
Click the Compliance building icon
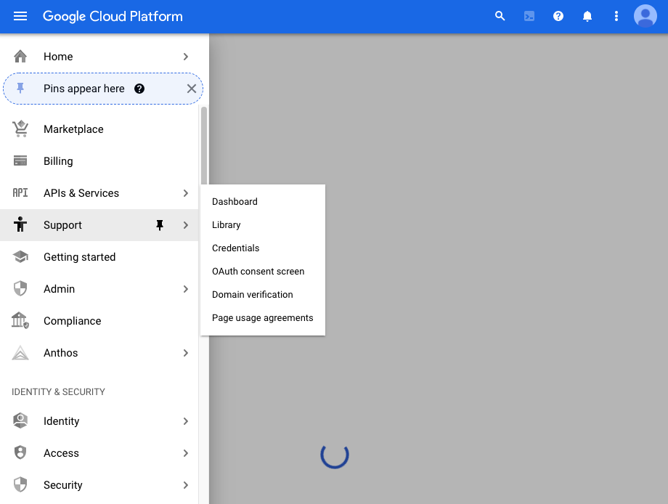tap(20, 320)
